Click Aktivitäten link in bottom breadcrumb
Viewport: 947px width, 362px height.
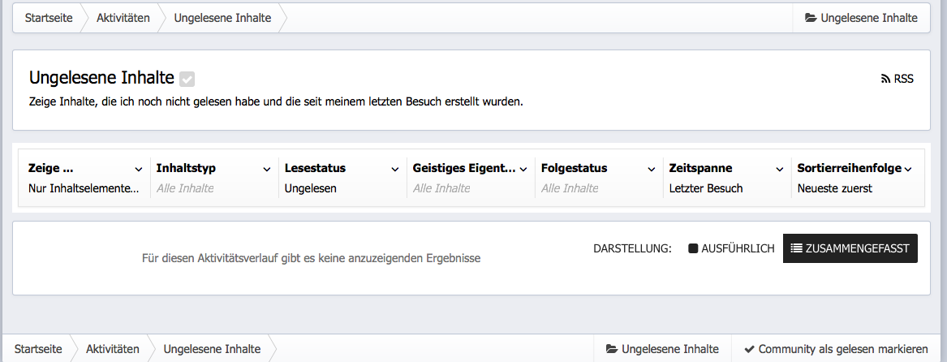(112, 349)
